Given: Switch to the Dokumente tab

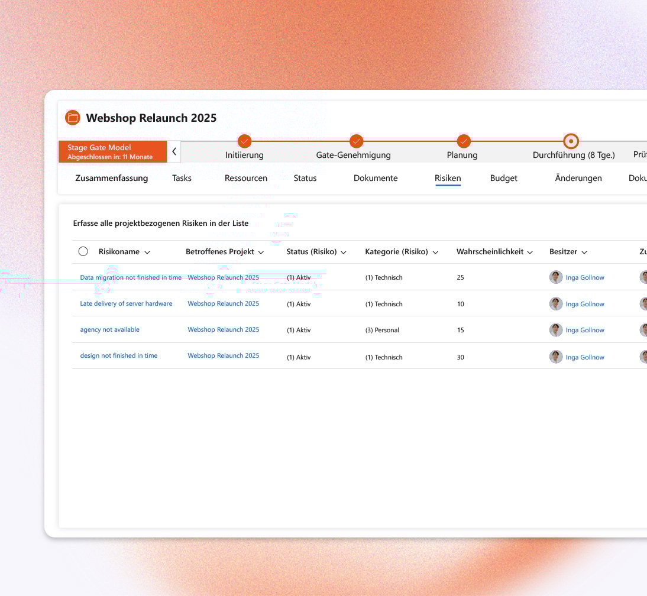Looking at the screenshot, I should click(x=376, y=178).
